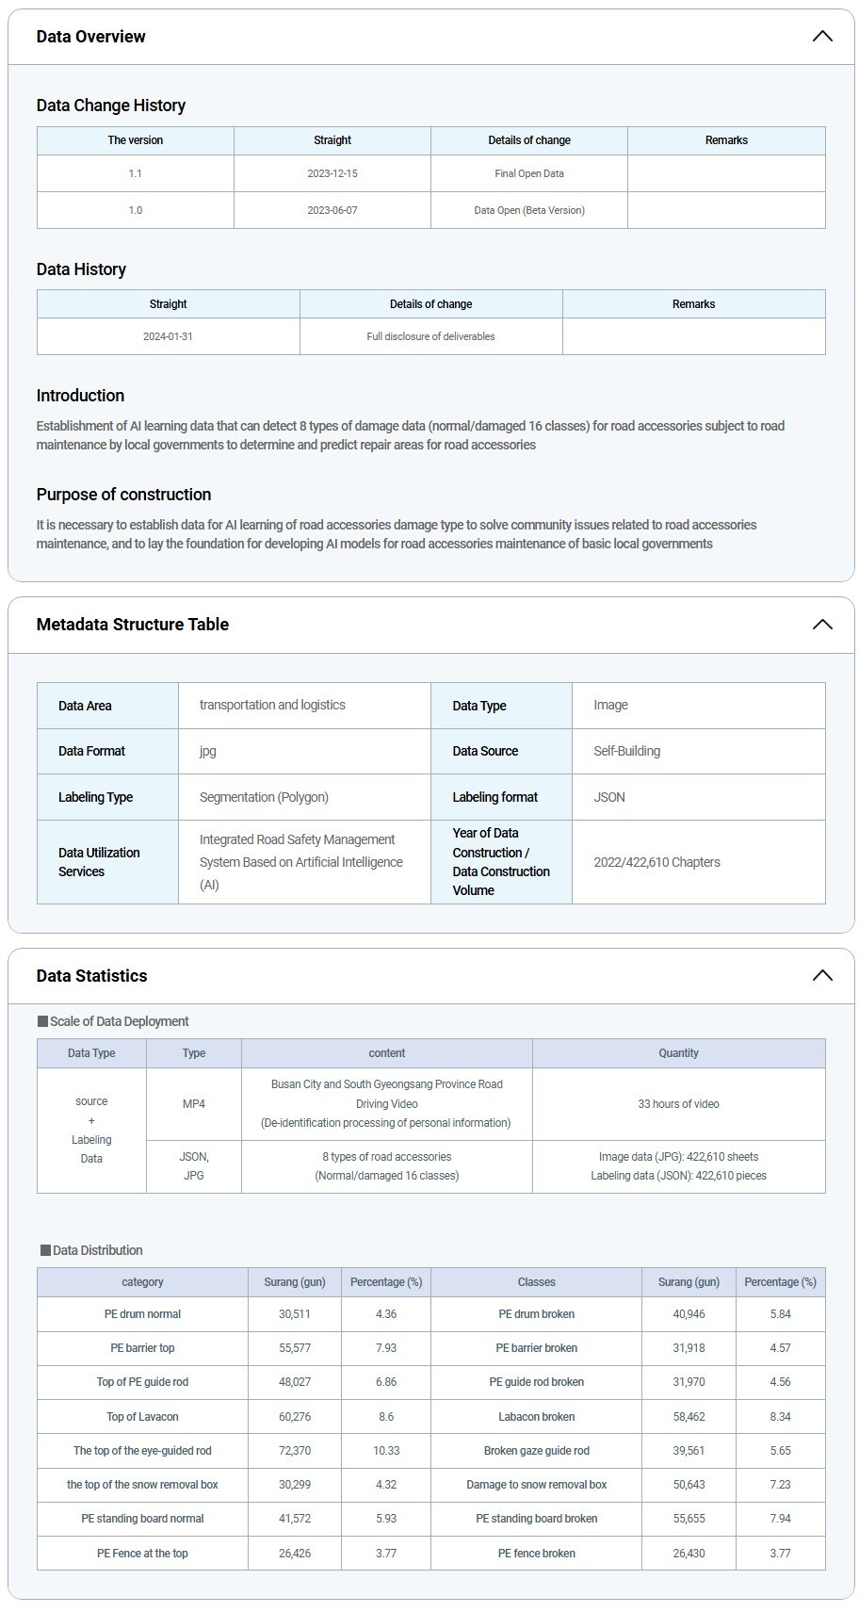Viewport: 859px width, 1612px height.
Task: Click the Full disclosure of deliverables cell
Action: click(x=430, y=336)
